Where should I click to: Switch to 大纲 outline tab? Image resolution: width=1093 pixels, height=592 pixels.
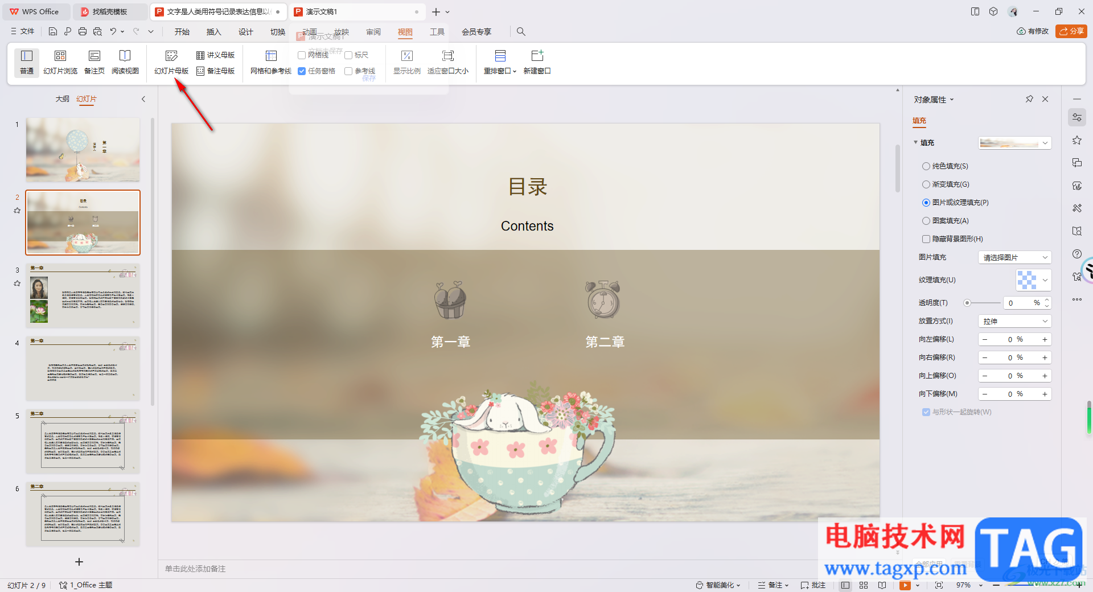pos(63,99)
